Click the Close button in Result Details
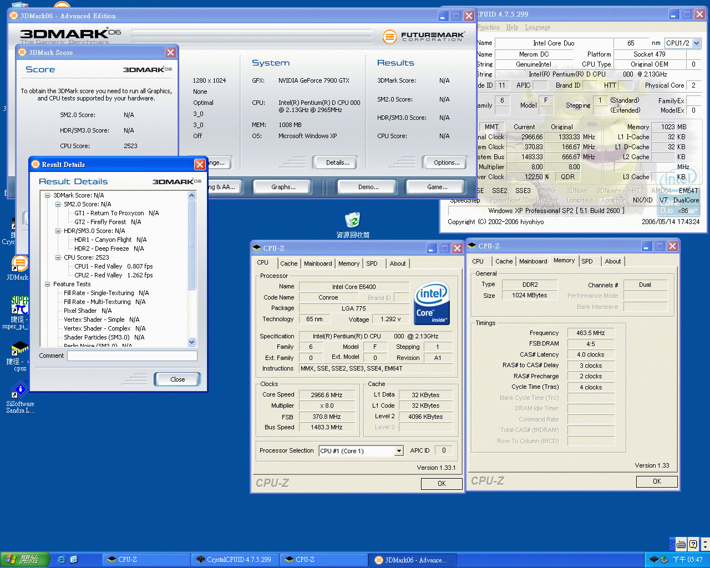 pyautogui.click(x=177, y=379)
